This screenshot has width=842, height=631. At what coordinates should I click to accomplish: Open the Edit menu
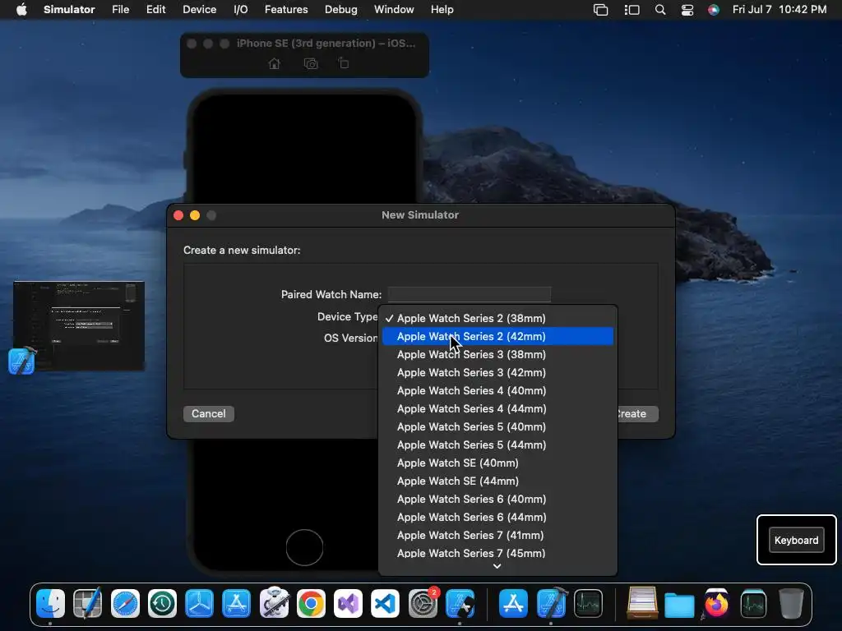[x=155, y=10]
